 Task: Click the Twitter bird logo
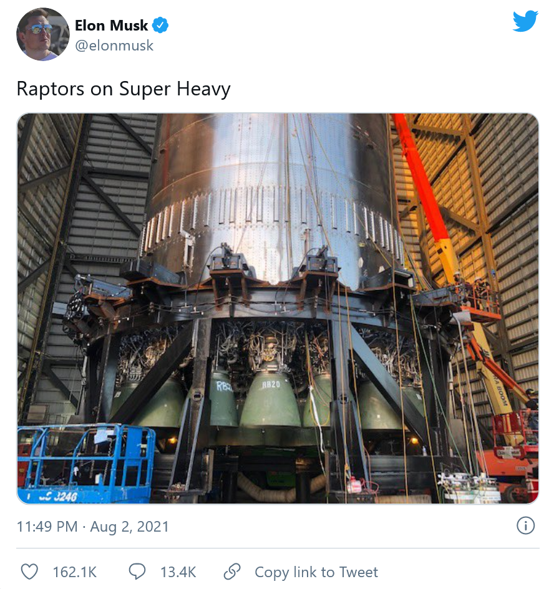point(525,21)
